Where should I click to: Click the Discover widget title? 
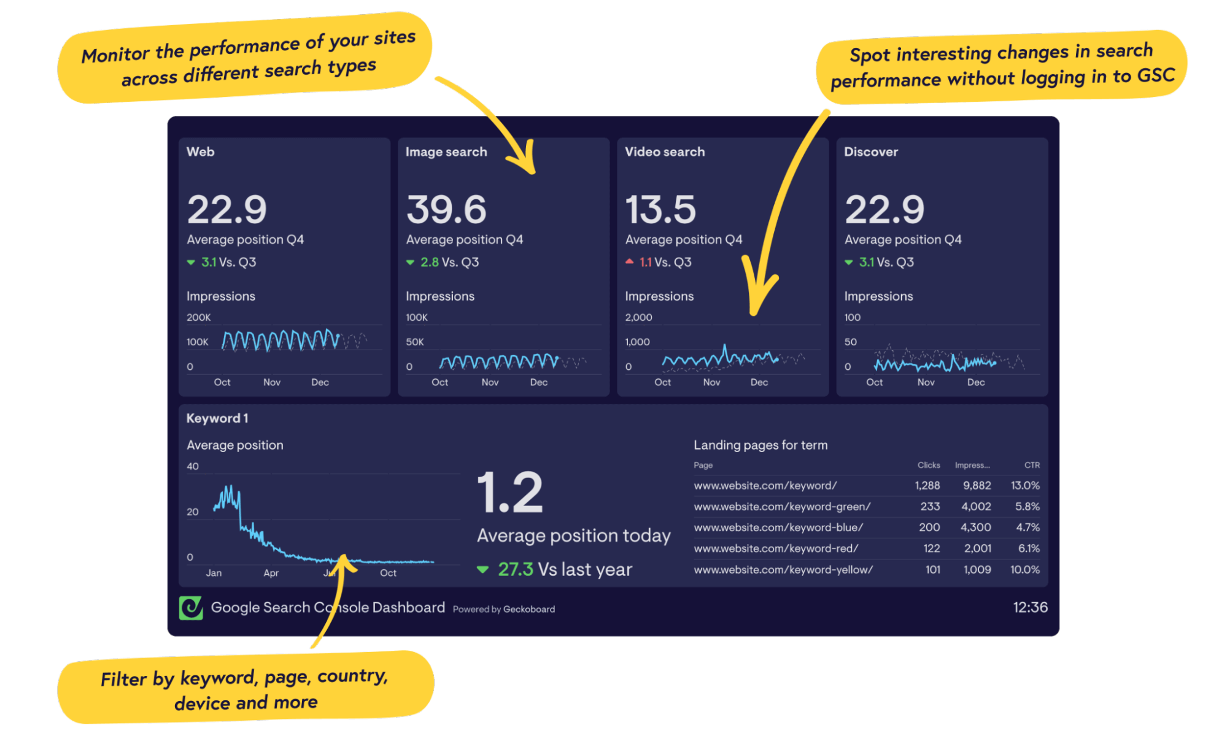coord(870,152)
